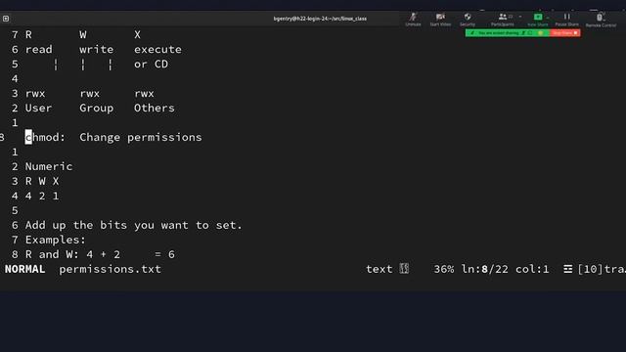
Task: Click Start Video camera icon
Action: pyautogui.click(x=440, y=17)
